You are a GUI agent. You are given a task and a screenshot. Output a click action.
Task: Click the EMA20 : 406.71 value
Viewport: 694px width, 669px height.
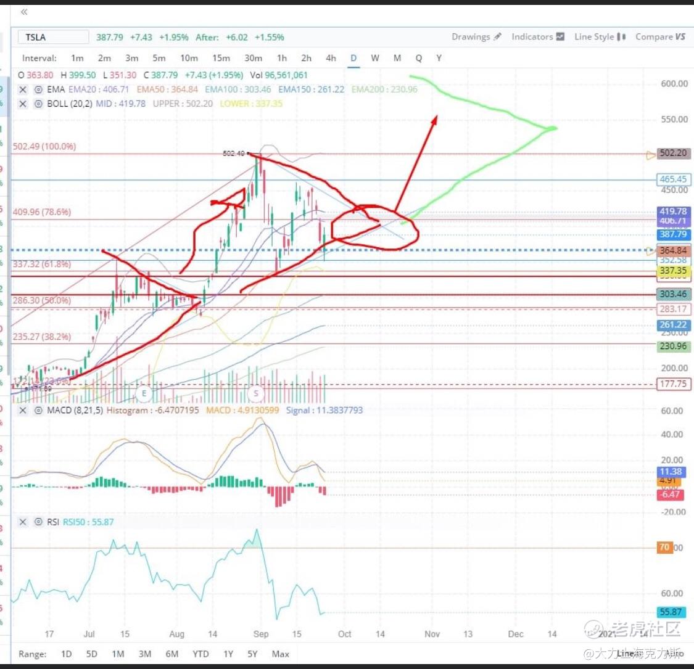pos(98,89)
